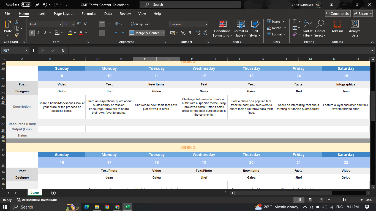
Task: Apply align left to text
Action: click(x=96, y=33)
